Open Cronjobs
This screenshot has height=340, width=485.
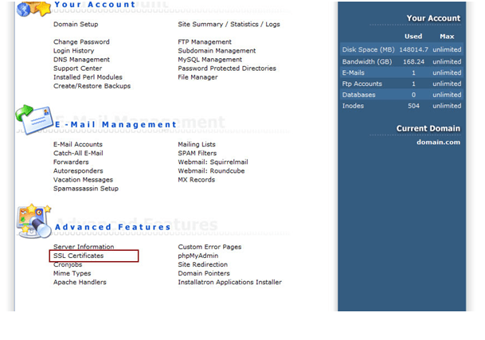click(68, 264)
